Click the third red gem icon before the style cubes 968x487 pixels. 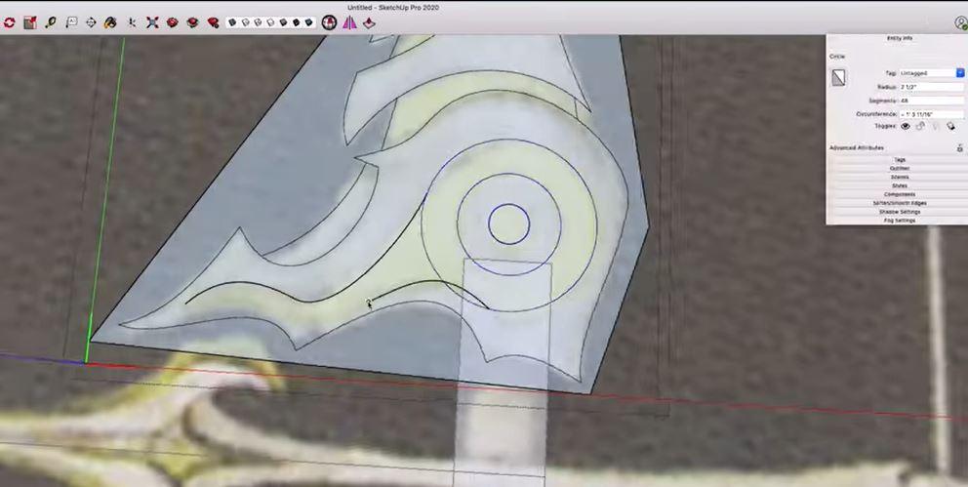click(213, 22)
